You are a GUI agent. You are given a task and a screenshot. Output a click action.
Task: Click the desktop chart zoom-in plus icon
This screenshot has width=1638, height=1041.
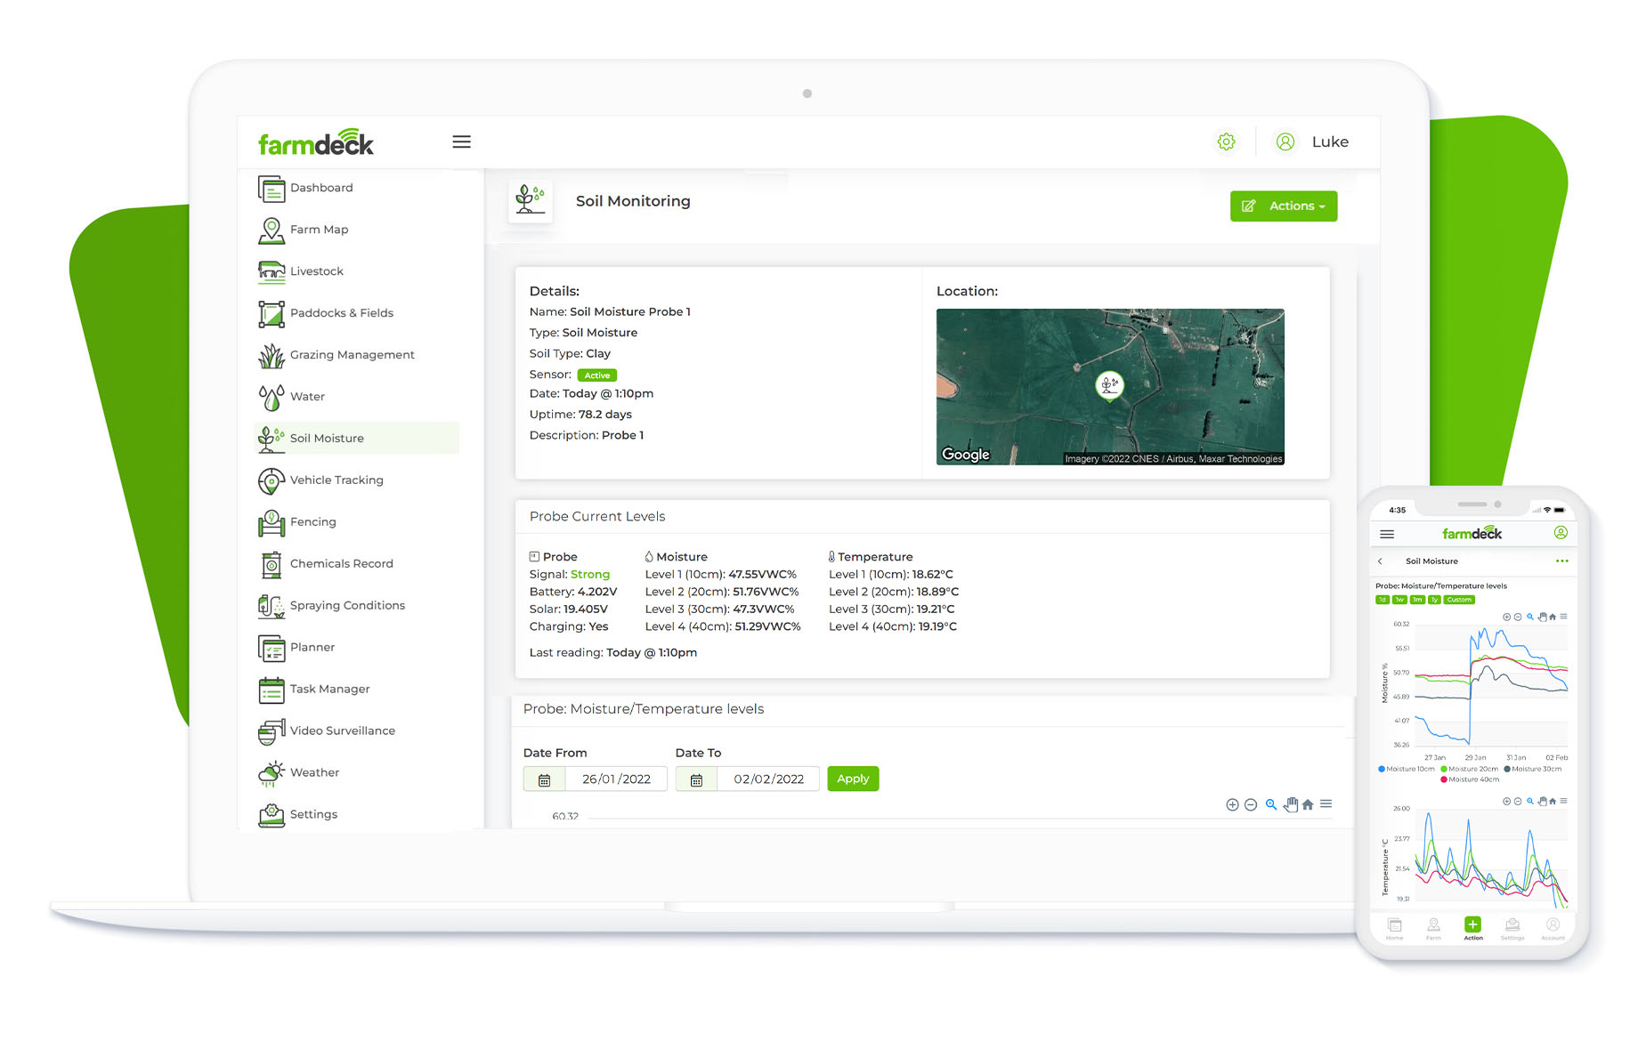[1232, 805]
